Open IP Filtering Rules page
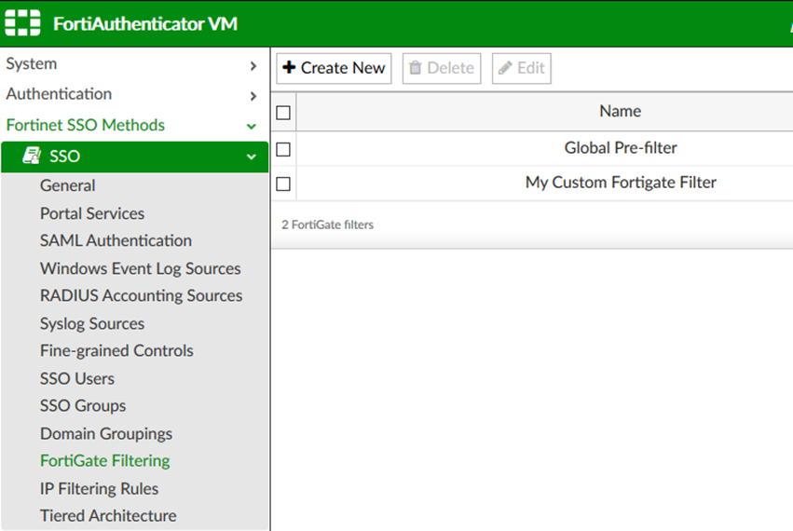Screen dimensions: 793x531 click(x=99, y=488)
